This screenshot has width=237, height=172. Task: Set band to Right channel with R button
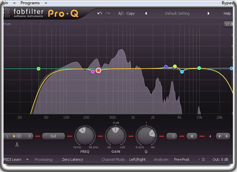[28, 136]
